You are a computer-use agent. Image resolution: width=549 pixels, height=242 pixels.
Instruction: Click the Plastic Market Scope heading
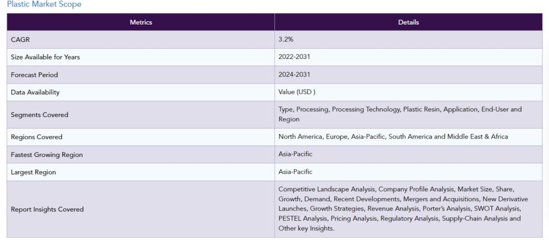click(x=44, y=4)
